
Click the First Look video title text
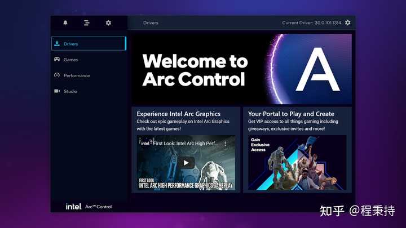coord(186,143)
